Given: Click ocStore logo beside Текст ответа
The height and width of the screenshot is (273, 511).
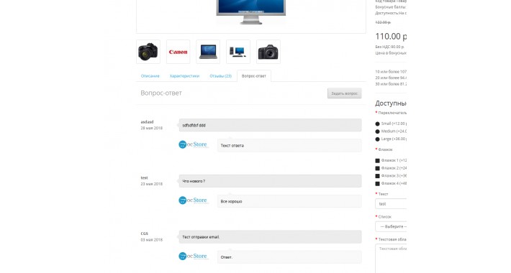Looking at the screenshot, I should pos(194,144).
